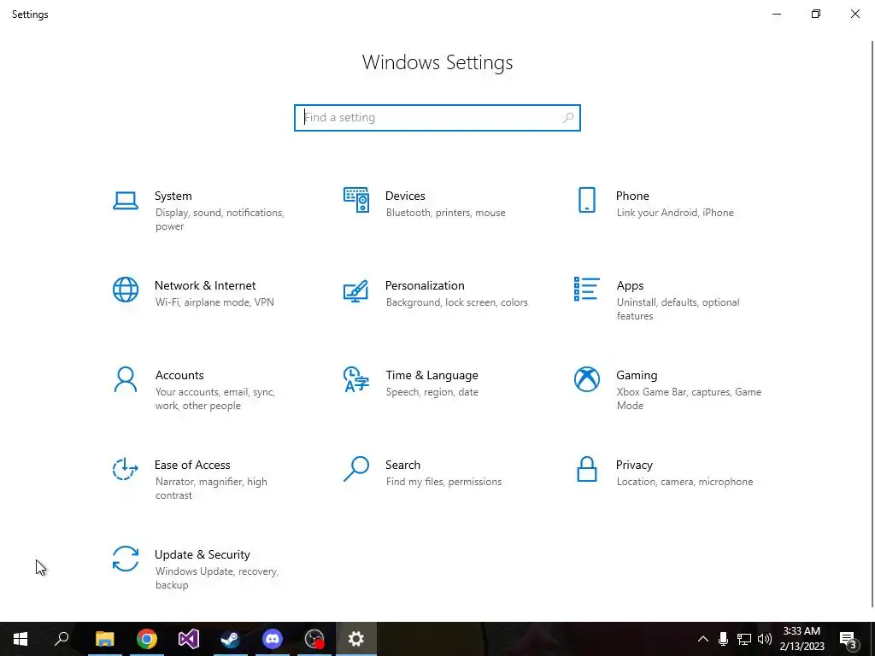
Task: Open the Ease of Access icon
Action: [x=126, y=469]
